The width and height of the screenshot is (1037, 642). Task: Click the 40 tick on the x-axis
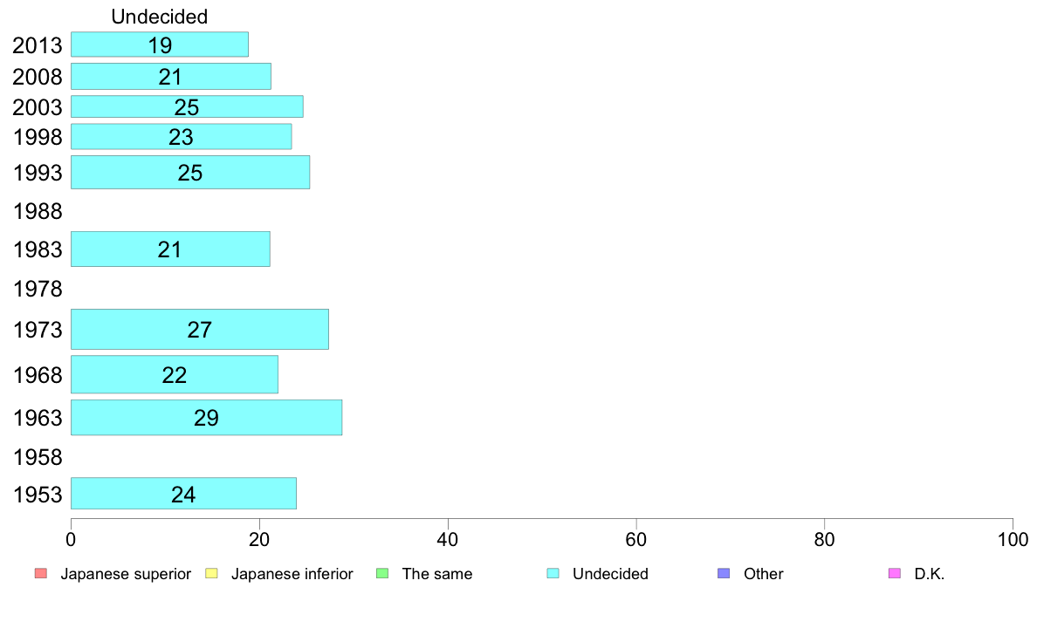point(448,540)
